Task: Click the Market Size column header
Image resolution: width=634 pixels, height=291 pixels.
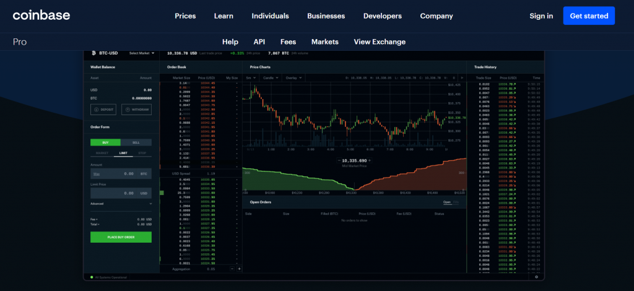Action: point(181,77)
